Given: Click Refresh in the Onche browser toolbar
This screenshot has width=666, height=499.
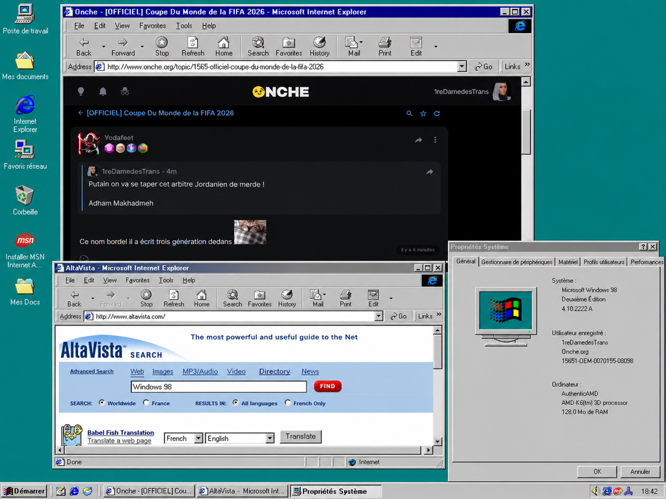Looking at the screenshot, I should [193, 47].
